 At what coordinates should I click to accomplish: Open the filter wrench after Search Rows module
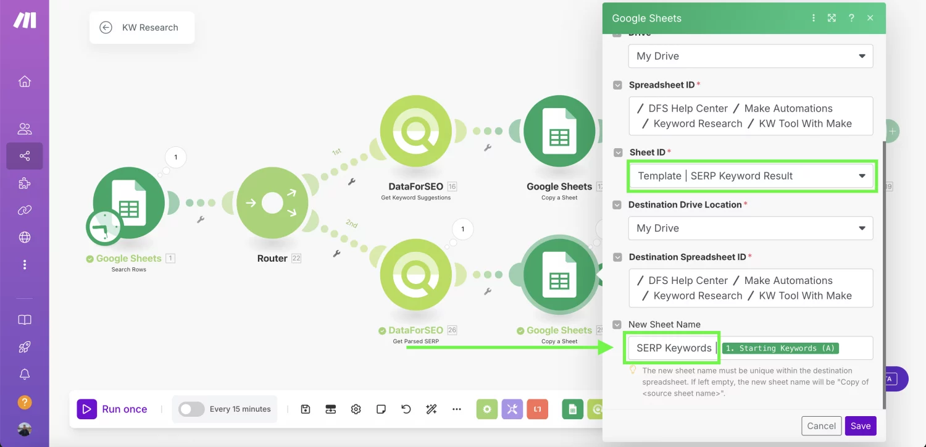click(201, 219)
